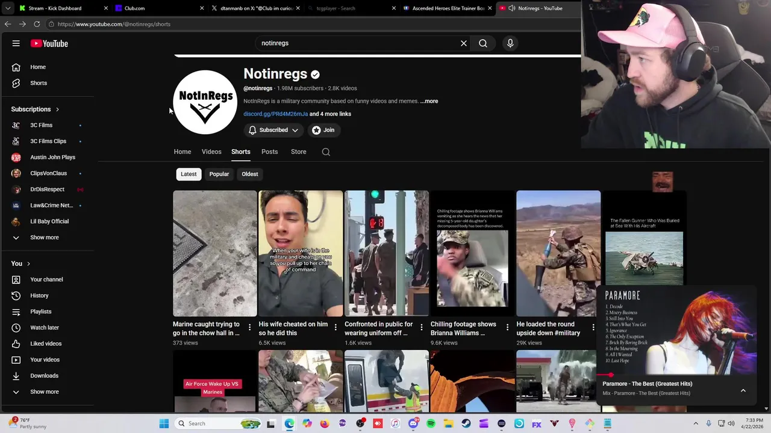This screenshot has width=771, height=433.
Task: Select the Popular filter chip
Action: (219, 174)
